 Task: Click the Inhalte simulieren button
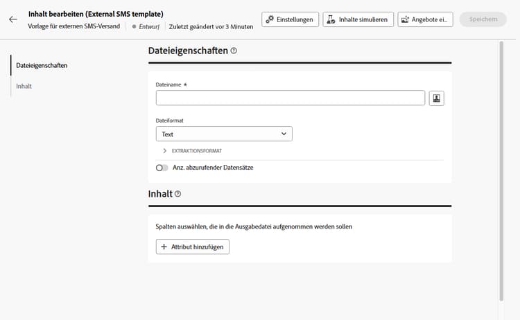(358, 19)
